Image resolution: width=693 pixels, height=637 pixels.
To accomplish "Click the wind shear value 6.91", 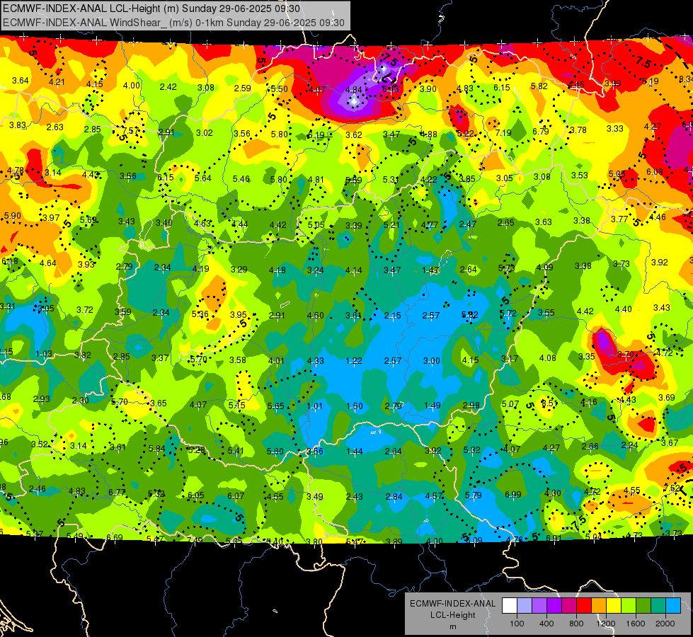I will pos(554,539).
